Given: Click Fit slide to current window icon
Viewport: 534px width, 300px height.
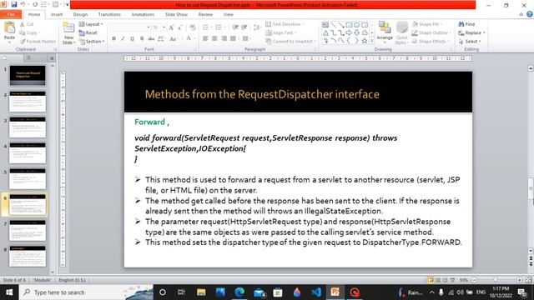Looking at the screenshot, I should point(528,280).
